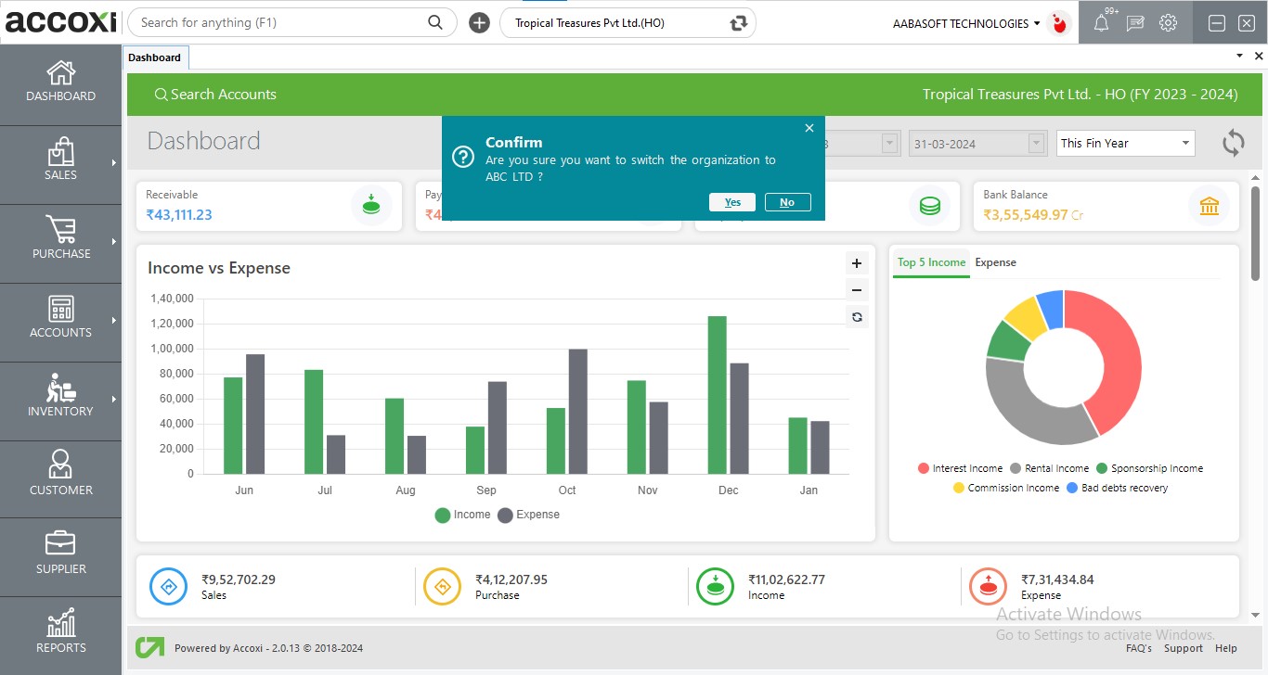Toggle Income series in chart legend
This screenshot has width=1268, height=675.
(x=462, y=515)
